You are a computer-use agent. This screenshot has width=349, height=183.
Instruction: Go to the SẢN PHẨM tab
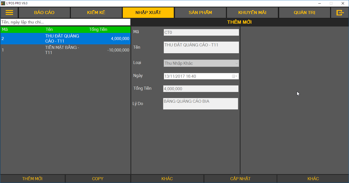point(200,12)
